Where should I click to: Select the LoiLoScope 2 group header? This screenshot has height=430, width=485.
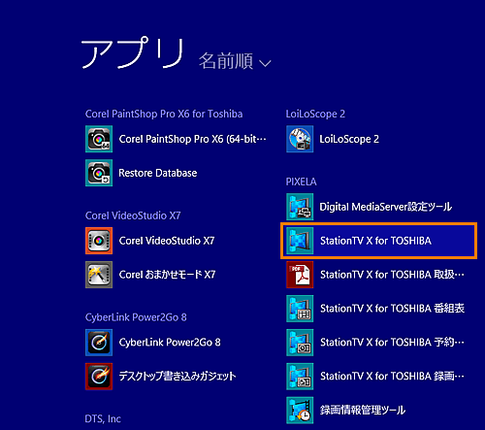coord(315,114)
